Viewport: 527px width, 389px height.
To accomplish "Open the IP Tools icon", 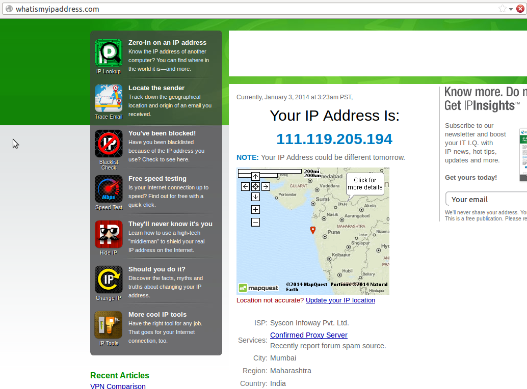I will [x=109, y=325].
